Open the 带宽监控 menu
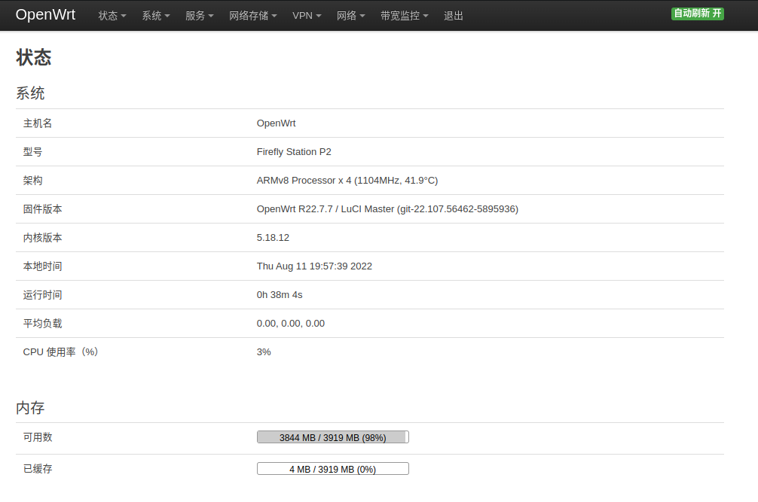 click(405, 16)
